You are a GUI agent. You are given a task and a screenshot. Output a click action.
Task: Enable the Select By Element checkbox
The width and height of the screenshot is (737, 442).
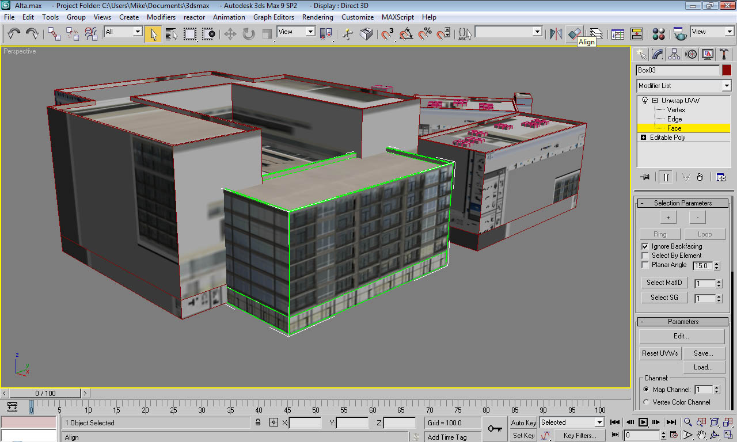click(645, 256)
